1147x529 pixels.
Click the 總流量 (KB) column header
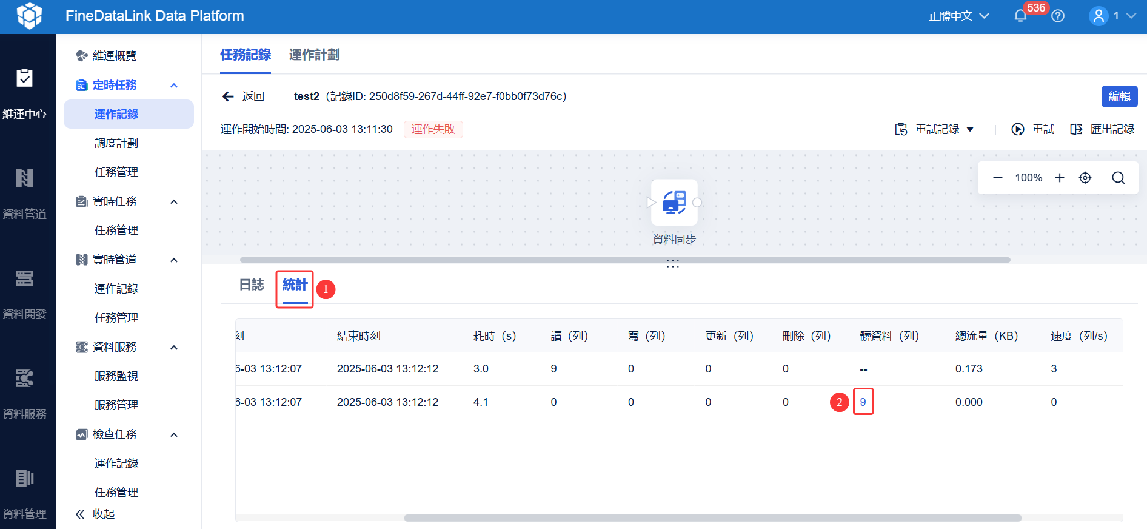(x=986, y=336)
